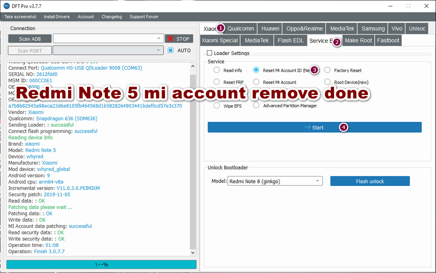
Task: Click the DFT Pro app logo icon
Action: coord(6,6)
